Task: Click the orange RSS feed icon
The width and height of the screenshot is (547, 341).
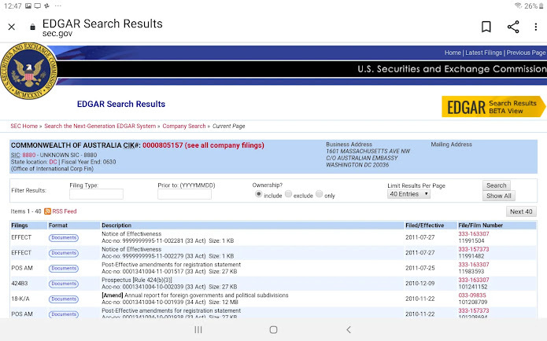Action: [47, 211]
